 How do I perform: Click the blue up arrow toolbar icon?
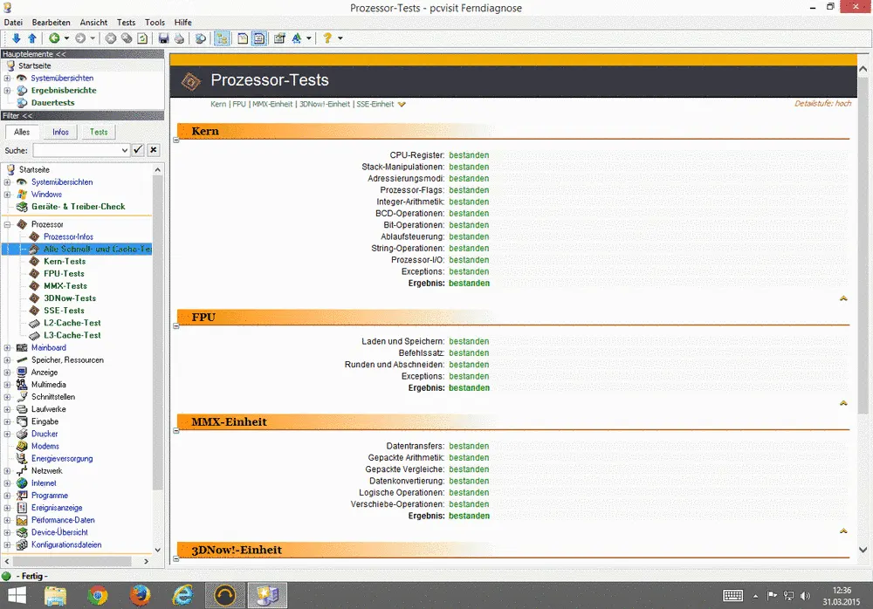pos(32,38)
